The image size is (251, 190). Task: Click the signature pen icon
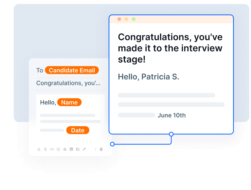click(84, 149)
